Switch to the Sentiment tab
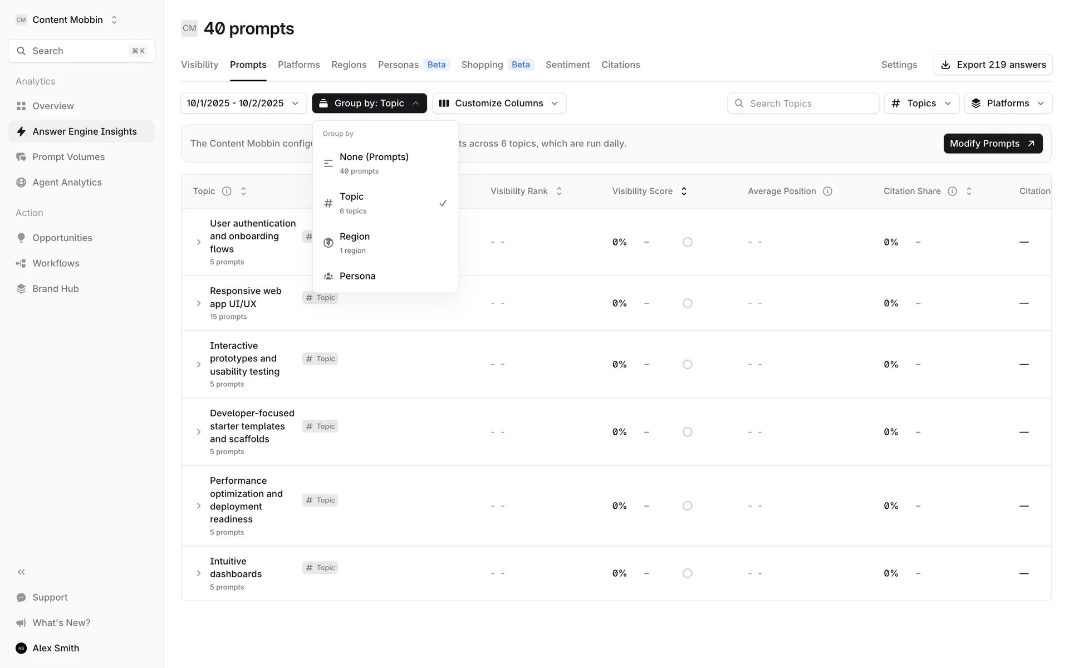1069x668 pixels. point(567,65)
